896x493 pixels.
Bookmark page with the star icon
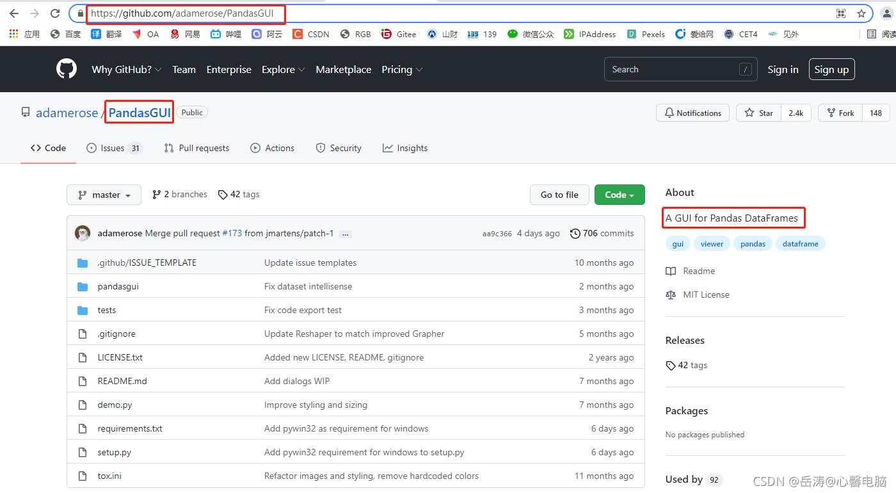861,13
